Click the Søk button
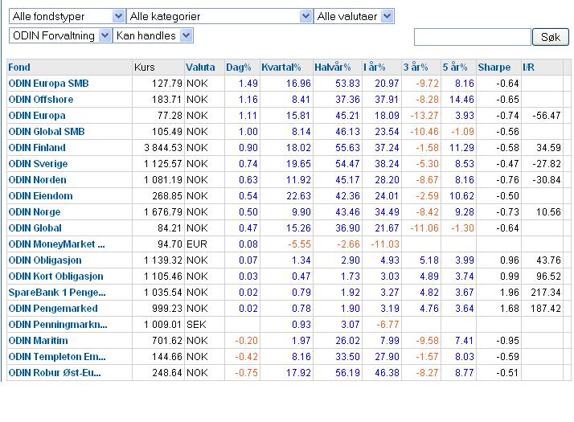 coord(551,37)
